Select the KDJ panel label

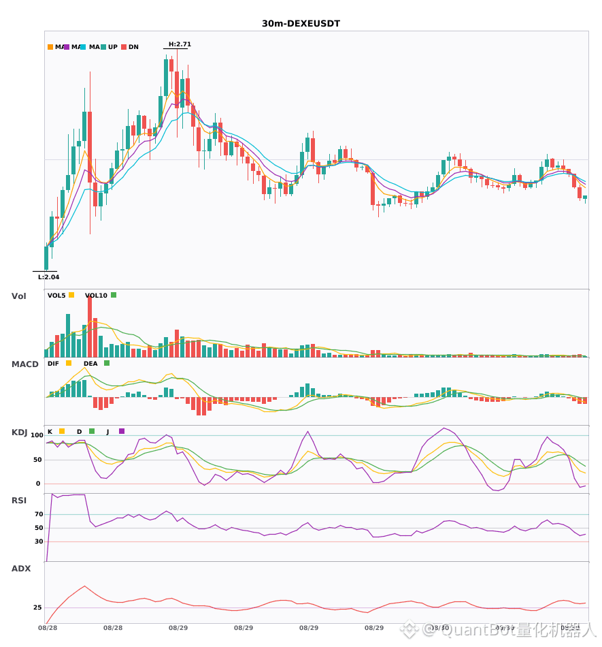point(19,432)
